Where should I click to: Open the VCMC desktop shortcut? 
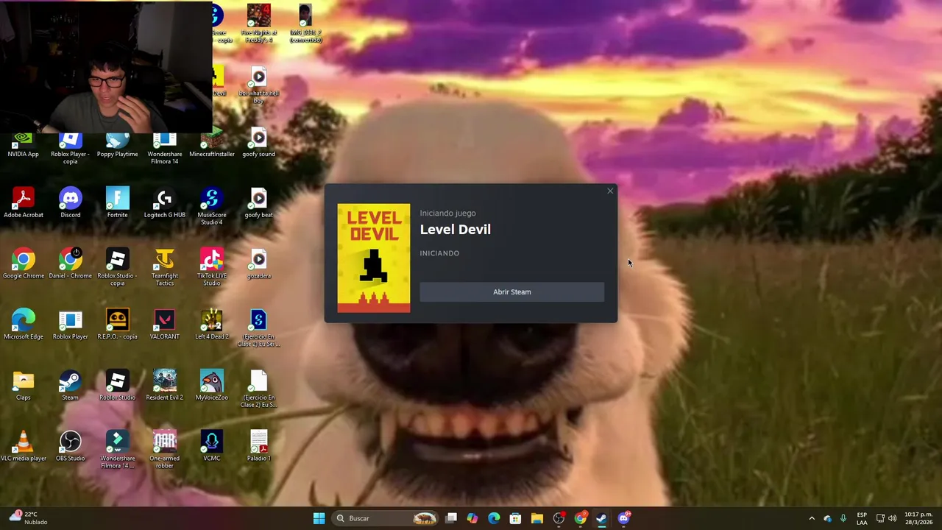[x=212, y=448]
